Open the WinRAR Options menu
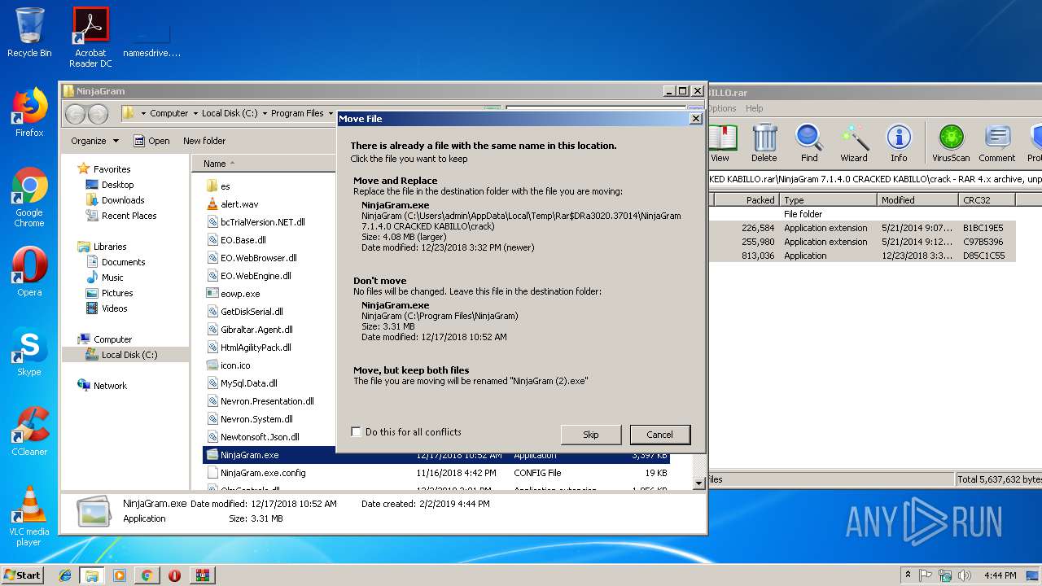This screenshot has width=1042, height=586. (721, 108)
